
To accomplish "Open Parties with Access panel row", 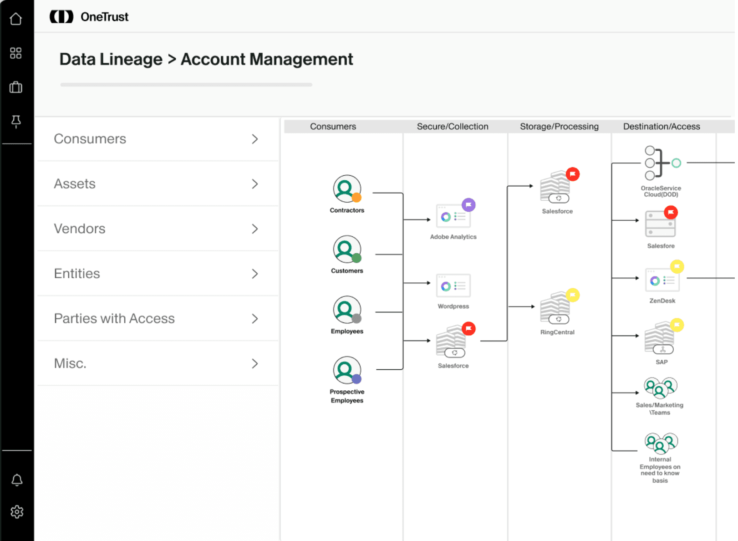I will click(x=158, y=319).
